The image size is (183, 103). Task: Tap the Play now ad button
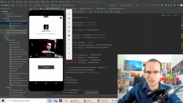pyautogui.click(x=46, y=67)
